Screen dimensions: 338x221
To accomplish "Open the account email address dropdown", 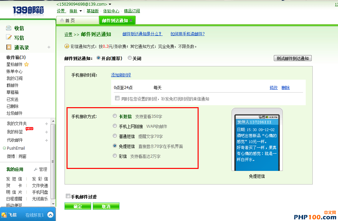I will (x=110, y=4).
